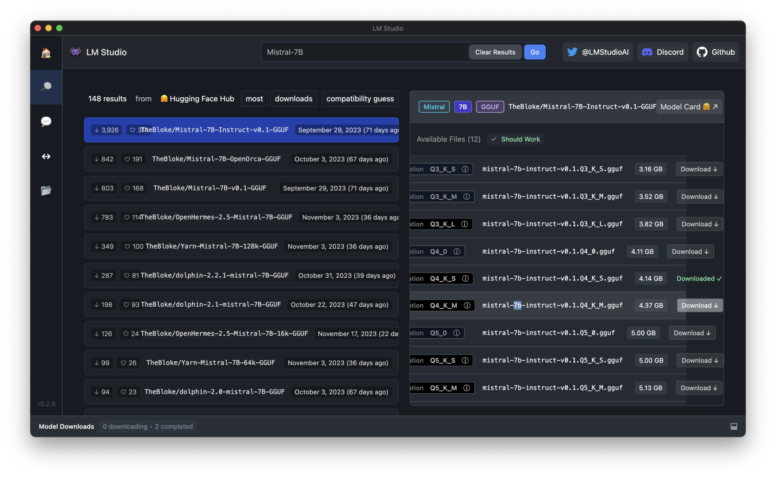Click the LM Studio logo icon
776x477 pixels.
[75, 52]
